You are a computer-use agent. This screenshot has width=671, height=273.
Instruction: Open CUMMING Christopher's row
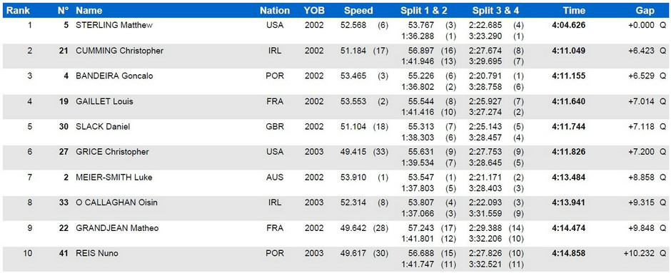tap(335, 56)
